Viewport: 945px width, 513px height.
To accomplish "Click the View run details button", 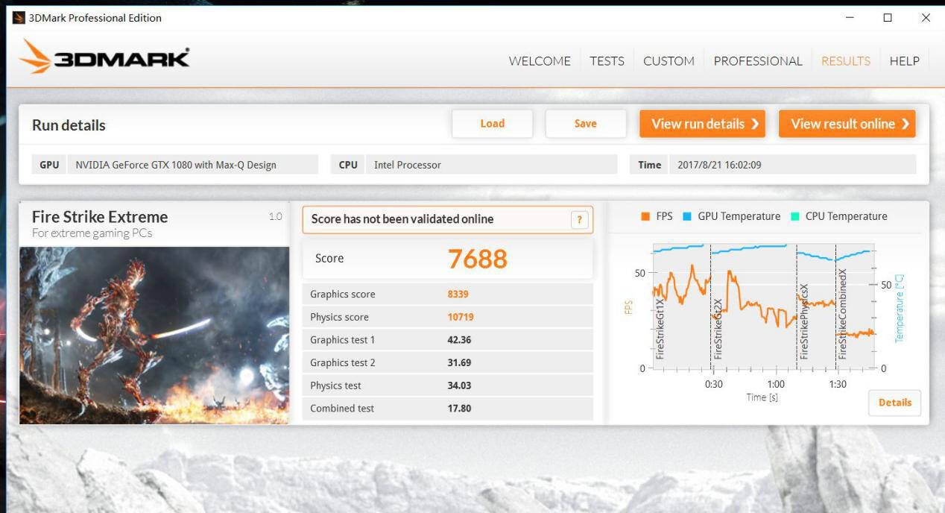I will [x=703, y=124].
